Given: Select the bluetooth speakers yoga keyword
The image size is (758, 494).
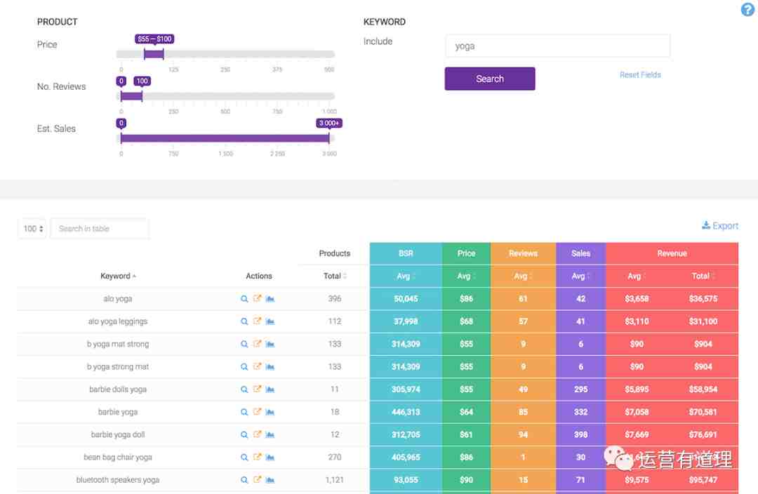Looking at the screenshot, I should coord(117,480).
